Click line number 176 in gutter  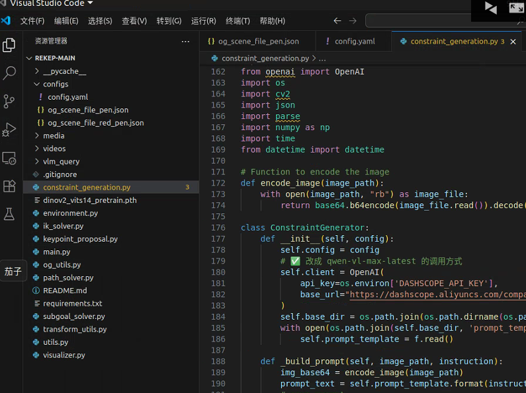(x=218, y=228)
